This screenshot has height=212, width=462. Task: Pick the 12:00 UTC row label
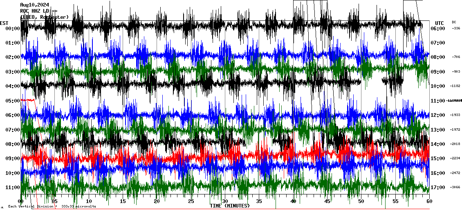[x=438, y=115]
